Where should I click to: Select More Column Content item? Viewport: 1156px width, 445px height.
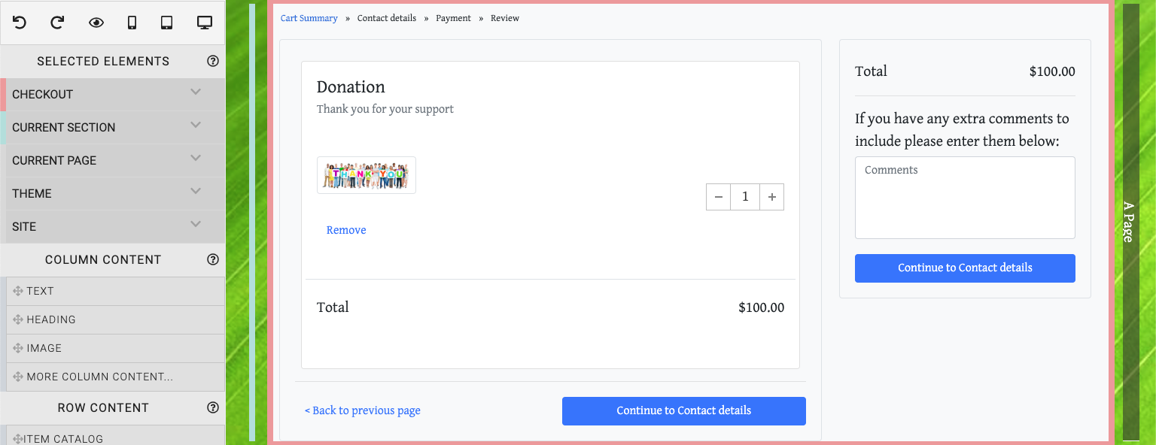tap(99, 377)
